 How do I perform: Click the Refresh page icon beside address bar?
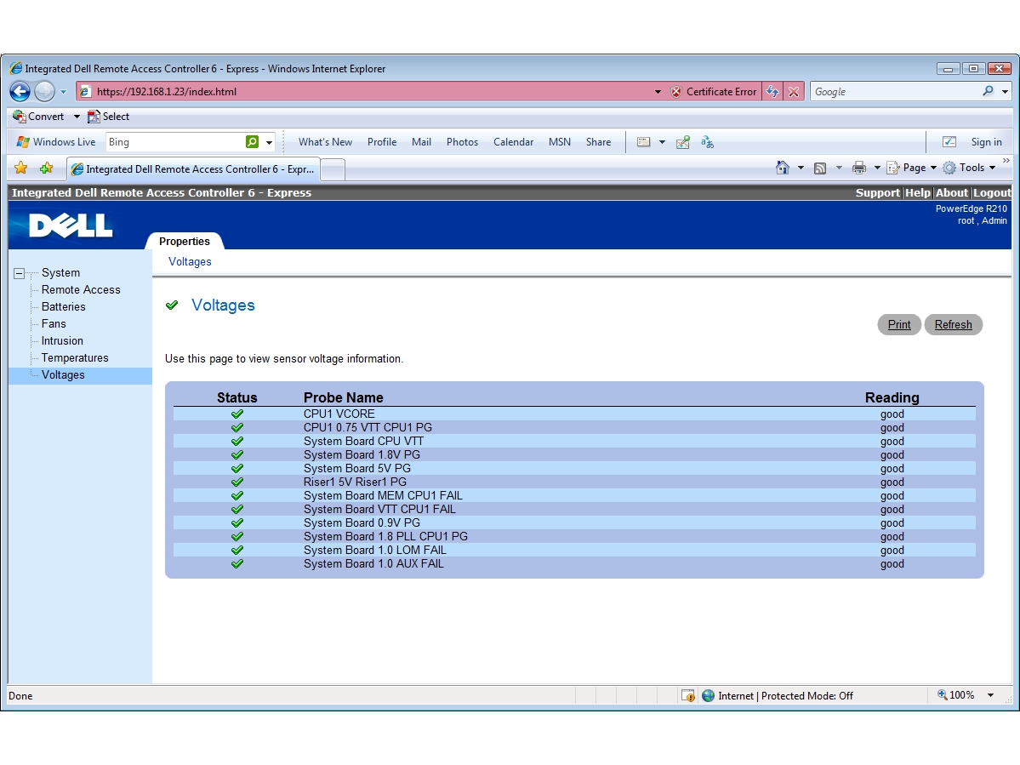(772, 92)
